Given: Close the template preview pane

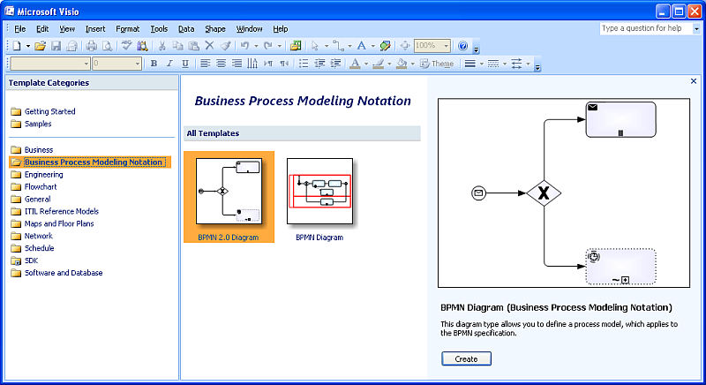Looking at the screenshot, I should (694, 81).
